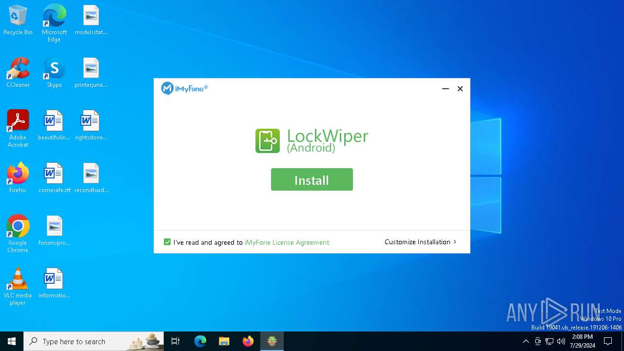Select the secondhard image file

(91, 178)
